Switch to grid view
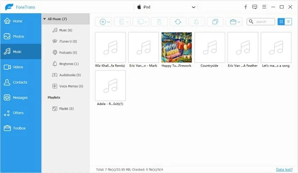This screenshot has width=298, height=173. click(281, 22)
